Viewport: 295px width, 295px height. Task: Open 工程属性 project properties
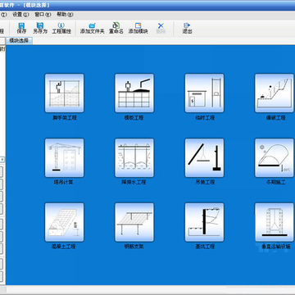(61, 28)
